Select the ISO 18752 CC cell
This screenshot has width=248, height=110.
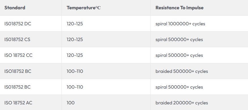pyautogui.click(x=18, y=55)
